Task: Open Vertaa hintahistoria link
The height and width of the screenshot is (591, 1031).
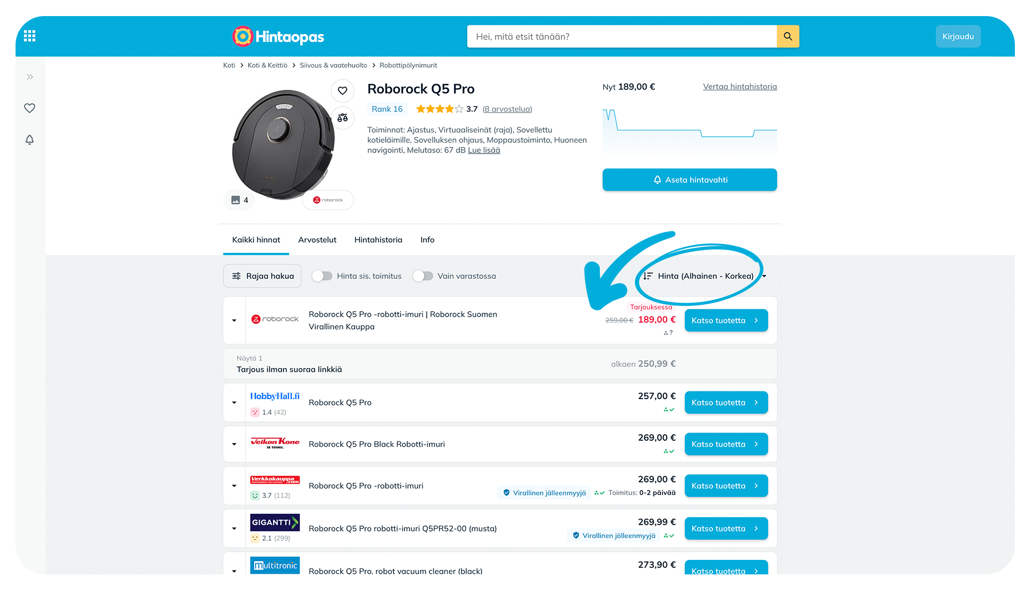Action: tap(740, 86)
